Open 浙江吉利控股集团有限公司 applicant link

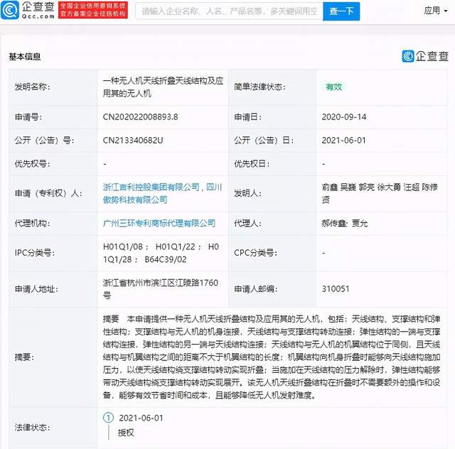[151, 187]
